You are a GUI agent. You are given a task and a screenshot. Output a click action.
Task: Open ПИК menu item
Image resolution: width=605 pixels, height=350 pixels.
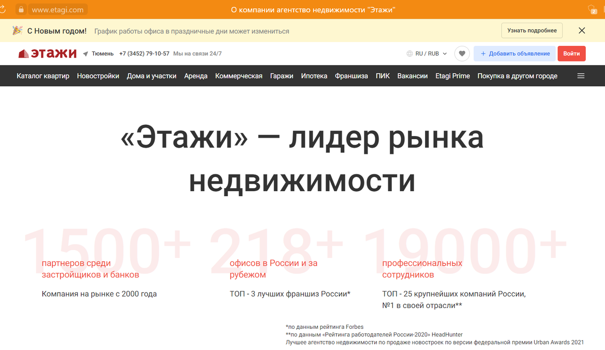pos(383,76)
